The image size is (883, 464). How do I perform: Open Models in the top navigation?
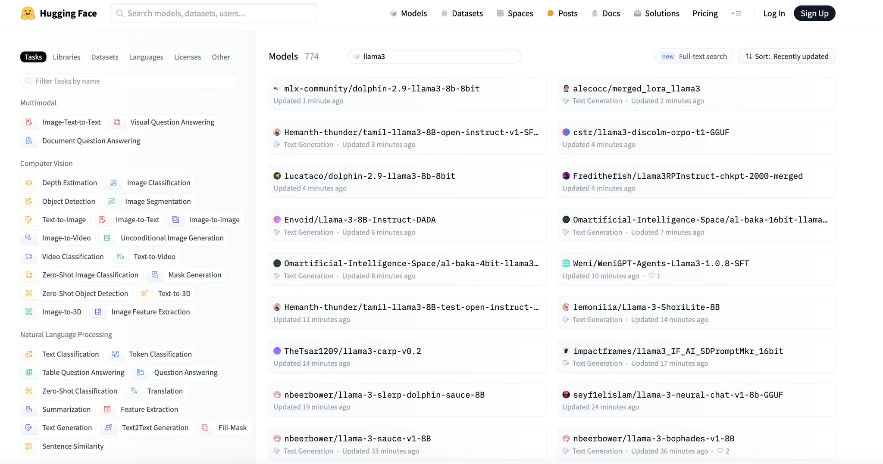coord(408,13)
